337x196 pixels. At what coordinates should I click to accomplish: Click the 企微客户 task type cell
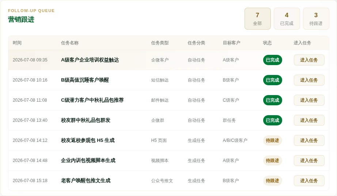tap(160, 60)
